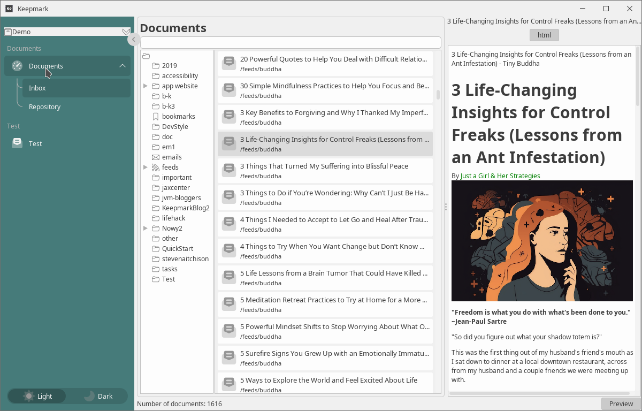
Task: Click the root folder icon in tree
Action: [x=146, y=56]
